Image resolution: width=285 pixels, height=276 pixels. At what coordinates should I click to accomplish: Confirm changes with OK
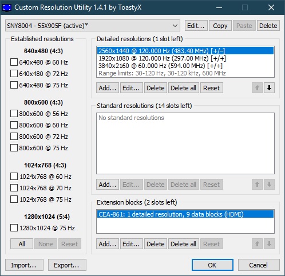[x=212, y=265]
